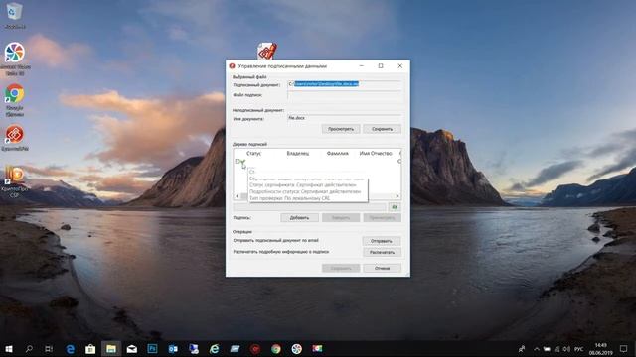Launch Photoshop from the taskbar

click(x=152, y=349)
